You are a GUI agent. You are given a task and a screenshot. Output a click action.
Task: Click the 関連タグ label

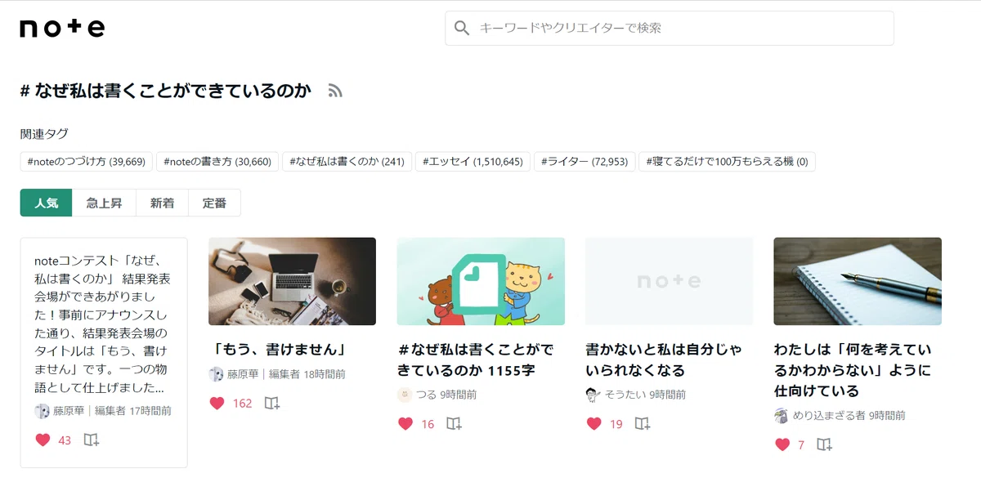point(44,134)
